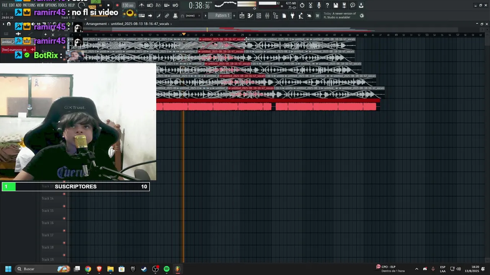Click the pause playback button
Screen dimensions: 490x275
100,6
